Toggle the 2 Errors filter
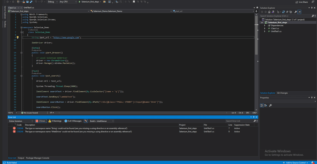The image size is (317, 164). (x=41, y=121)
